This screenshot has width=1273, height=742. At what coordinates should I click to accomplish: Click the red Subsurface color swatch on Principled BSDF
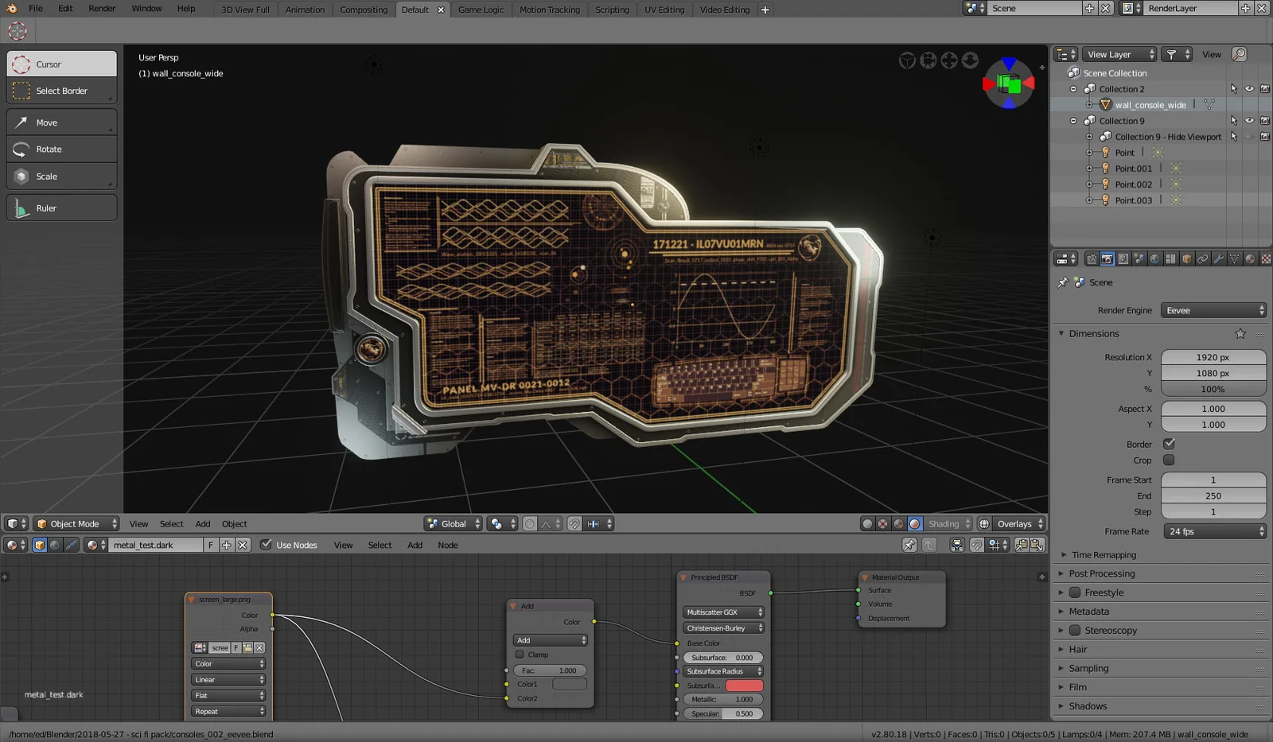(746, 685)
